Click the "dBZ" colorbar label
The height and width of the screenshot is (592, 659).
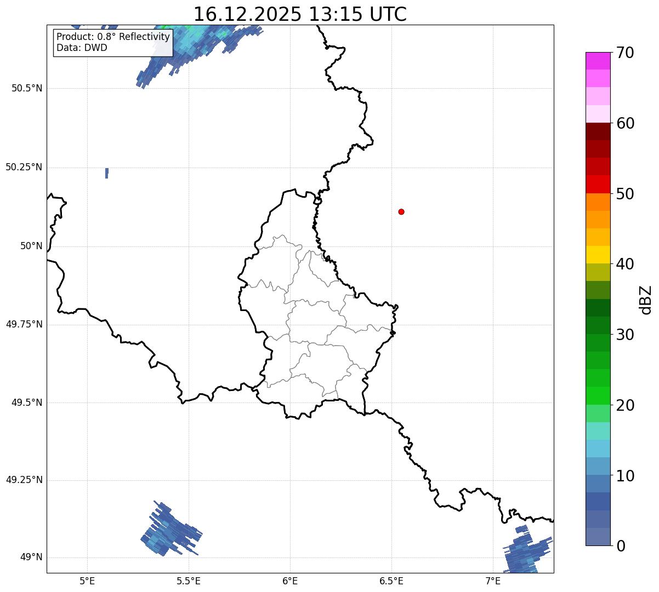(646, 300)
